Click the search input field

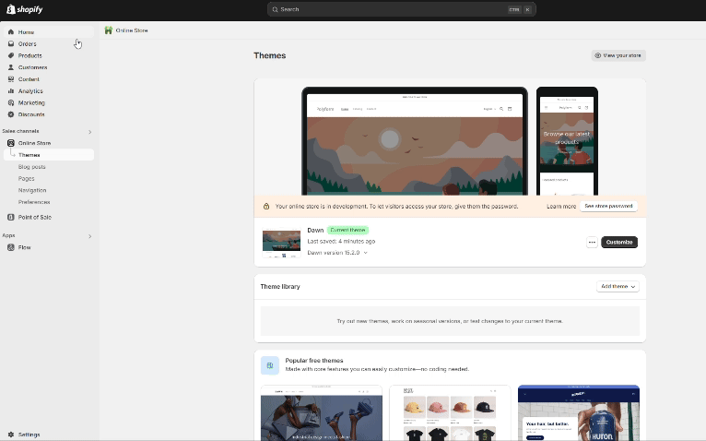(402, 9)
